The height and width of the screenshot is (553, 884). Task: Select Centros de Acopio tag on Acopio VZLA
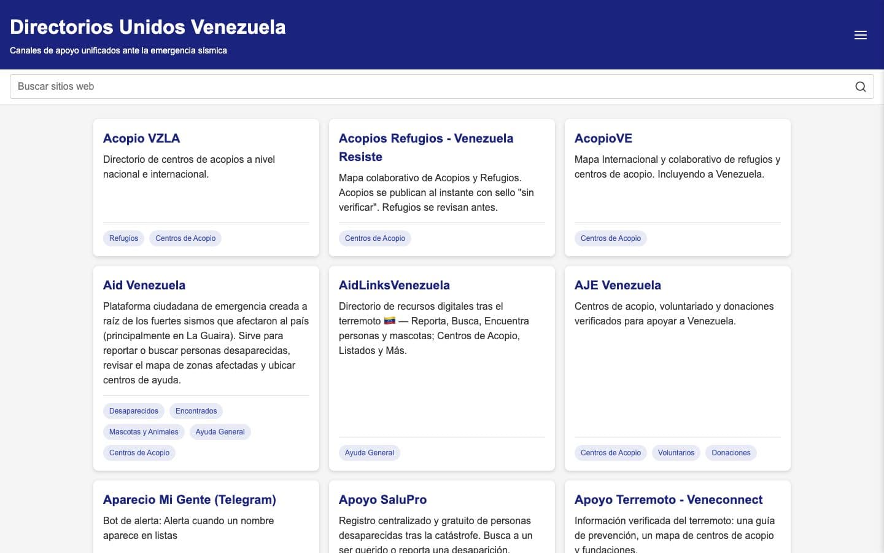185,238
